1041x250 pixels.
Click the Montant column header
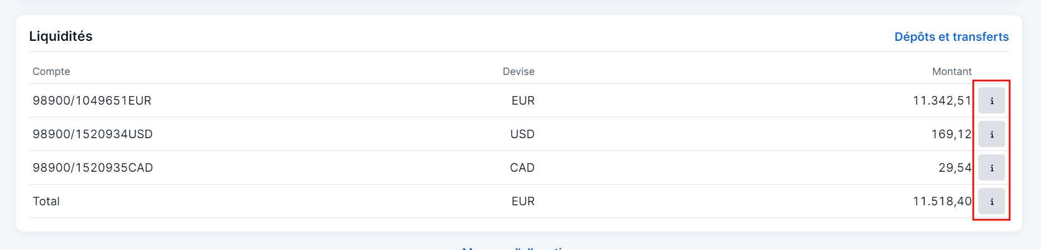951,72
